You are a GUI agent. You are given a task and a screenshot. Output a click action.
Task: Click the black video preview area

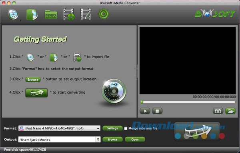point(188,61)
